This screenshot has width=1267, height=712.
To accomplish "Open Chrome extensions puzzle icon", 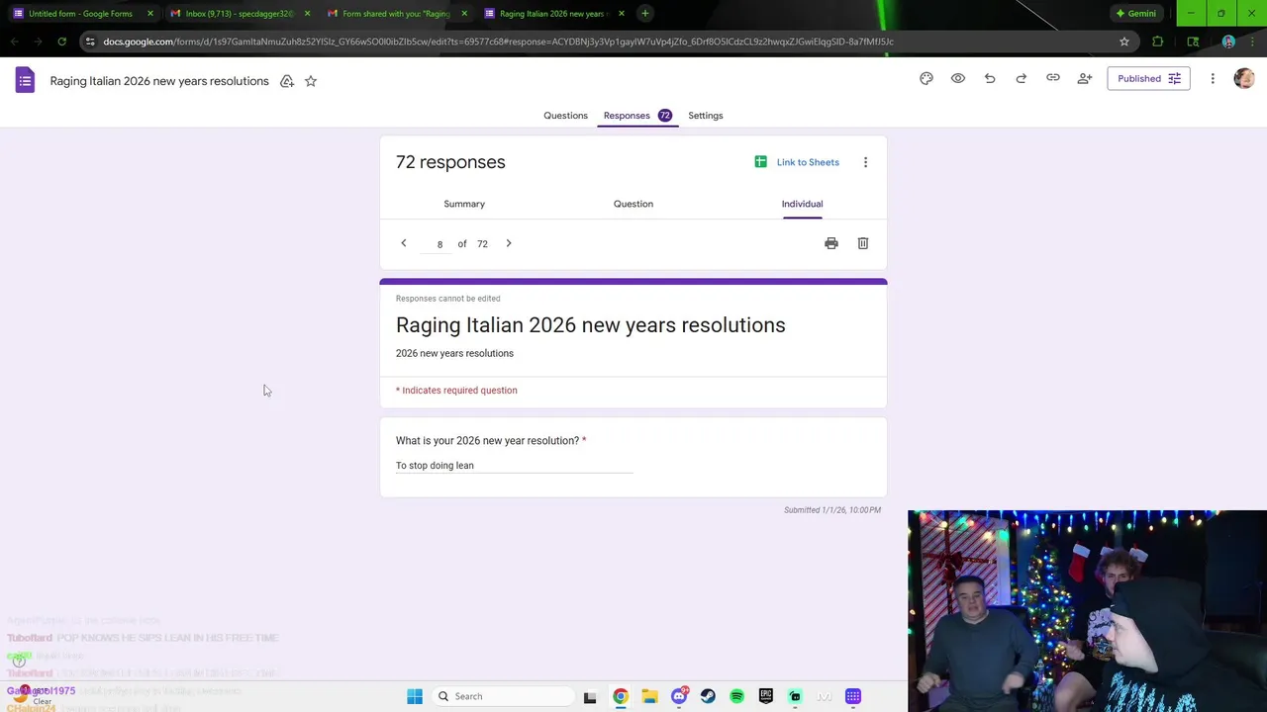I will coord(1158,42).
